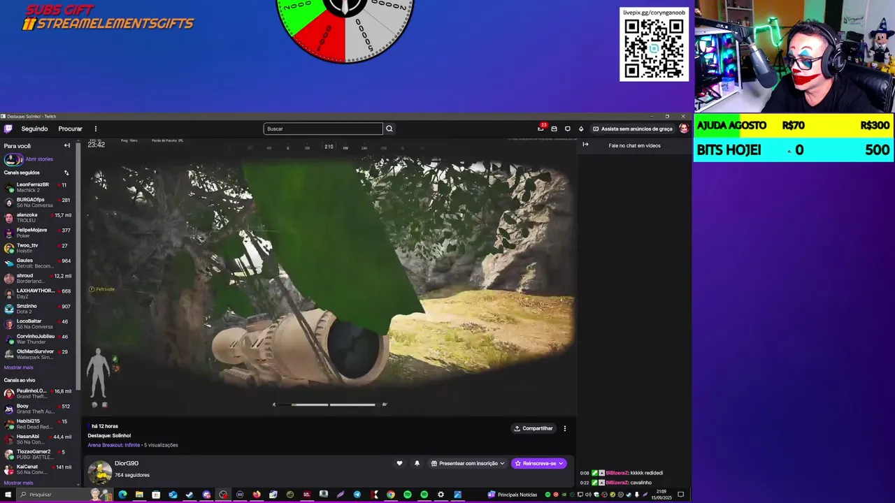
Task: Click the video player area
Action: pyautogui.click(x=330, y=276)
